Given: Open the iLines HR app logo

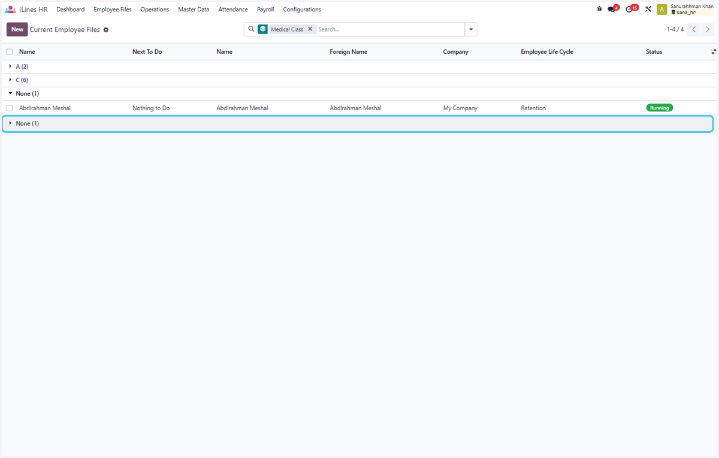Looking at the screenshot, I should pyautogui.click(x=10, y=10).
